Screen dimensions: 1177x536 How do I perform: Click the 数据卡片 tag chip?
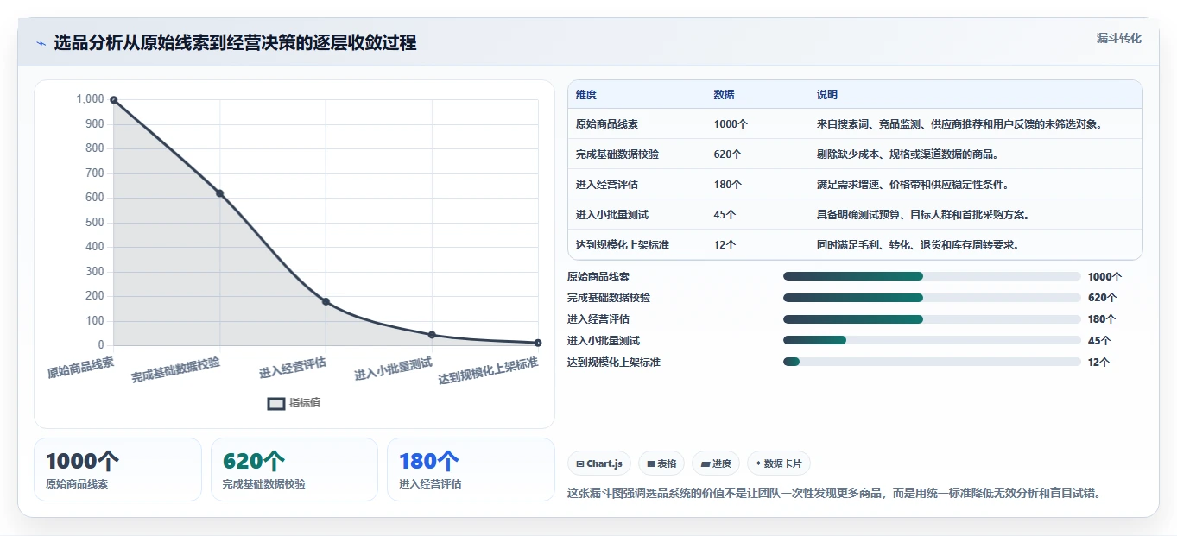pyautogui.click(x=779, y=463)
